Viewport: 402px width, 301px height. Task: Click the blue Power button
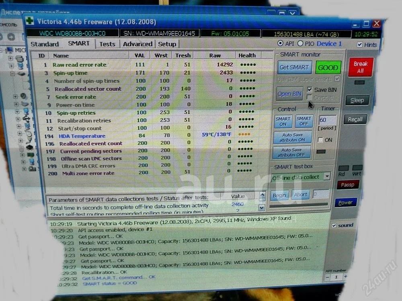pyautogui.click(x=345, y=203)
